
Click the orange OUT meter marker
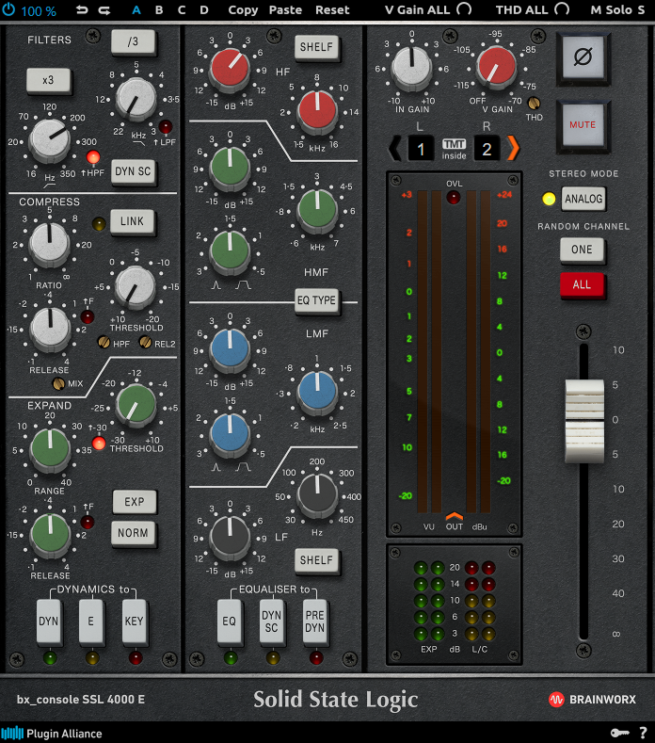click(x=455, y=515)
